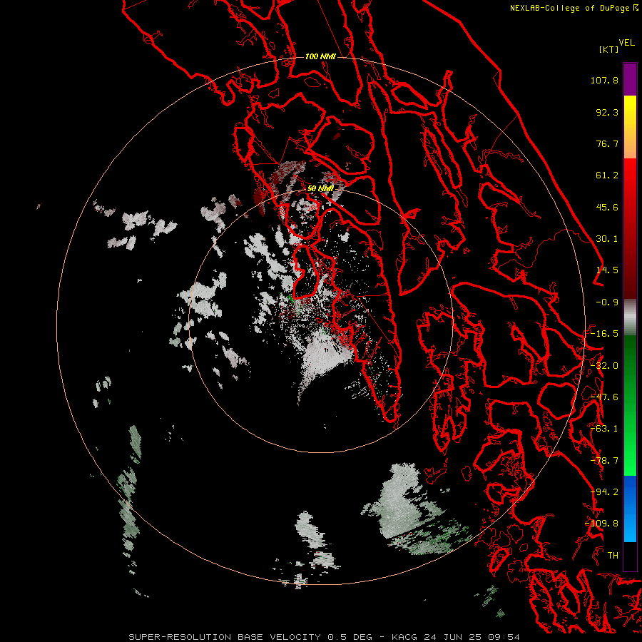Click the 30.1 velocity scale value

pyautogui.click(x=607, y=239)
